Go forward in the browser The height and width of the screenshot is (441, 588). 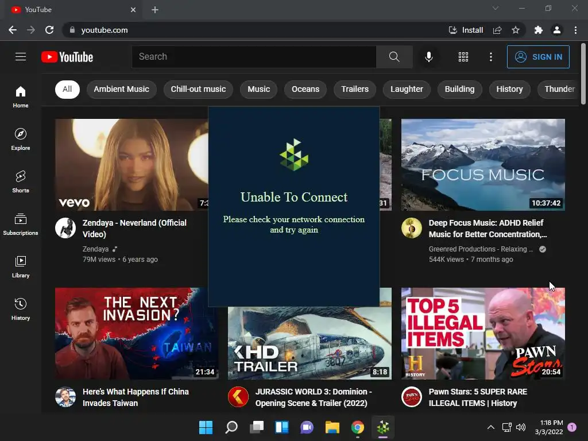[31, 30]
